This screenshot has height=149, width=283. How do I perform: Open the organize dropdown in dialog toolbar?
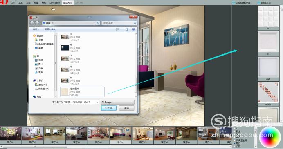(36, 29)
